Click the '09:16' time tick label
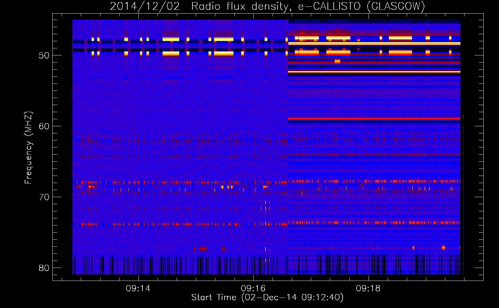This screenshot has width=499, height=308. coord(253,289)
